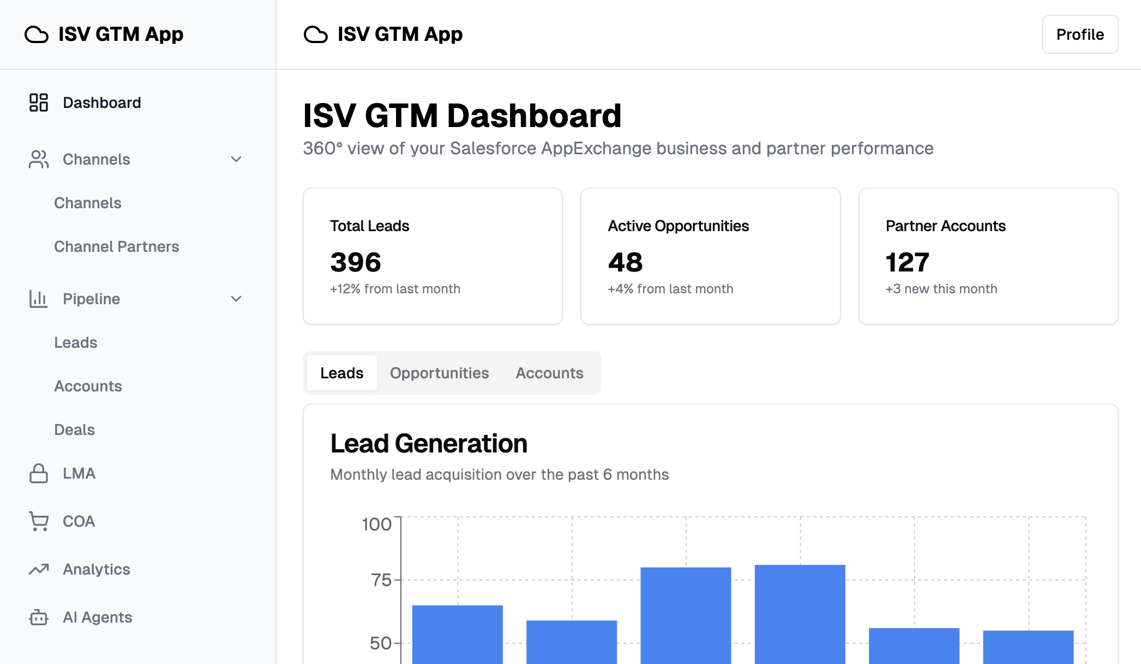Screen dimensions: 1141x664
Task: Click the Pipeline bar chart icon
Action: click(39, 299)
